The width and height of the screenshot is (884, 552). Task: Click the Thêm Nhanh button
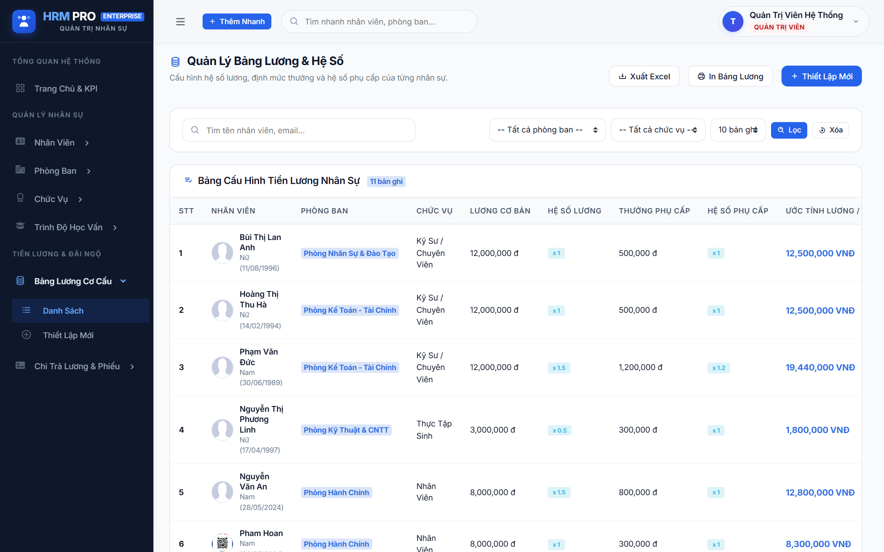[237, 22]
